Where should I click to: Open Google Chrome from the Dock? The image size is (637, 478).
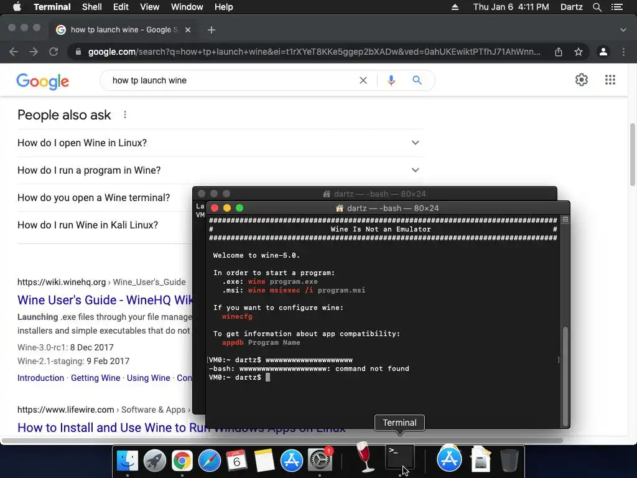point(182,461)
